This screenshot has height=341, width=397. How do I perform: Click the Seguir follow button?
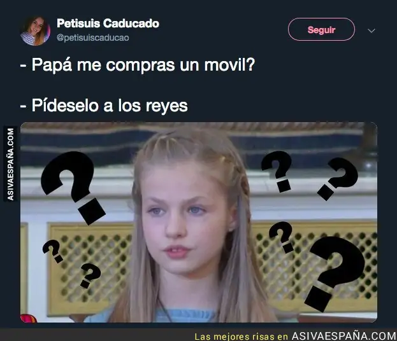[x=321, y=29]
